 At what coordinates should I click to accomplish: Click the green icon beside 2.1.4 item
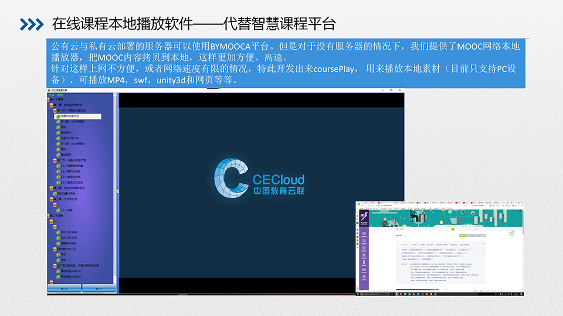59,166
